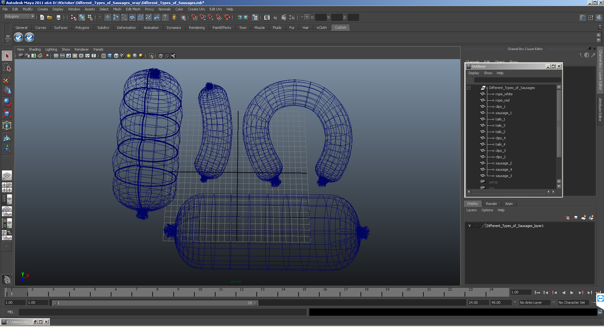Open Outliner Display menu
Screen dimensions: 604x327
coord(474,73)
